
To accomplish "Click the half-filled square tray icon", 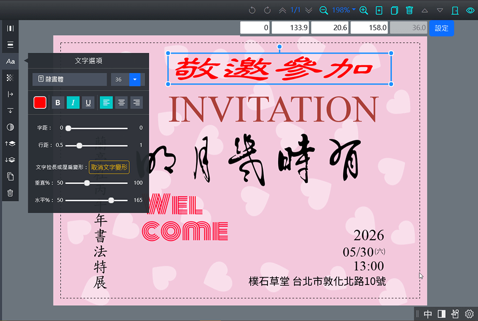I will tap(442, 314).
